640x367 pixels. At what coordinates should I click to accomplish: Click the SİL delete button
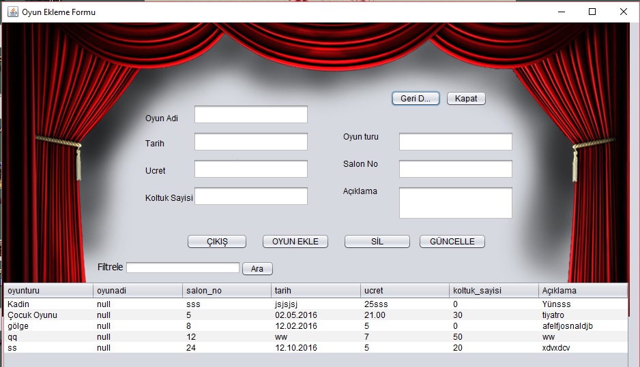point(377,242)
